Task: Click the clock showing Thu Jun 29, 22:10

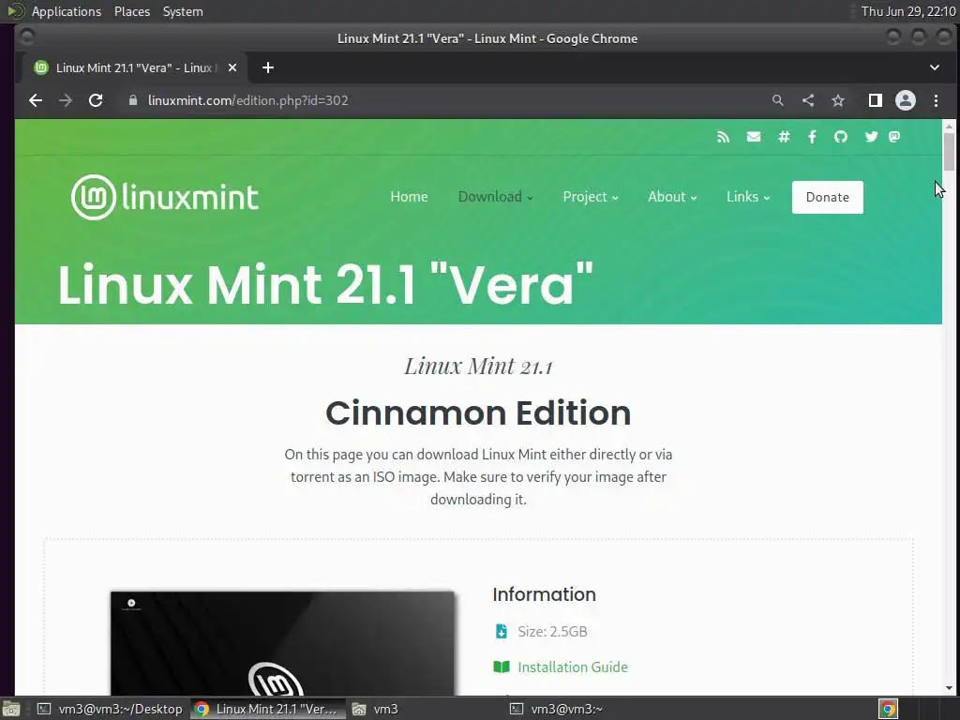Action: [907, 11]
